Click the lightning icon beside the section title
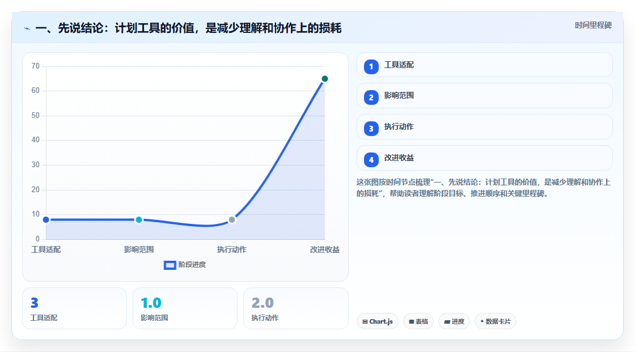This screenshot has height=352, width=635. [x=27, y=28]
